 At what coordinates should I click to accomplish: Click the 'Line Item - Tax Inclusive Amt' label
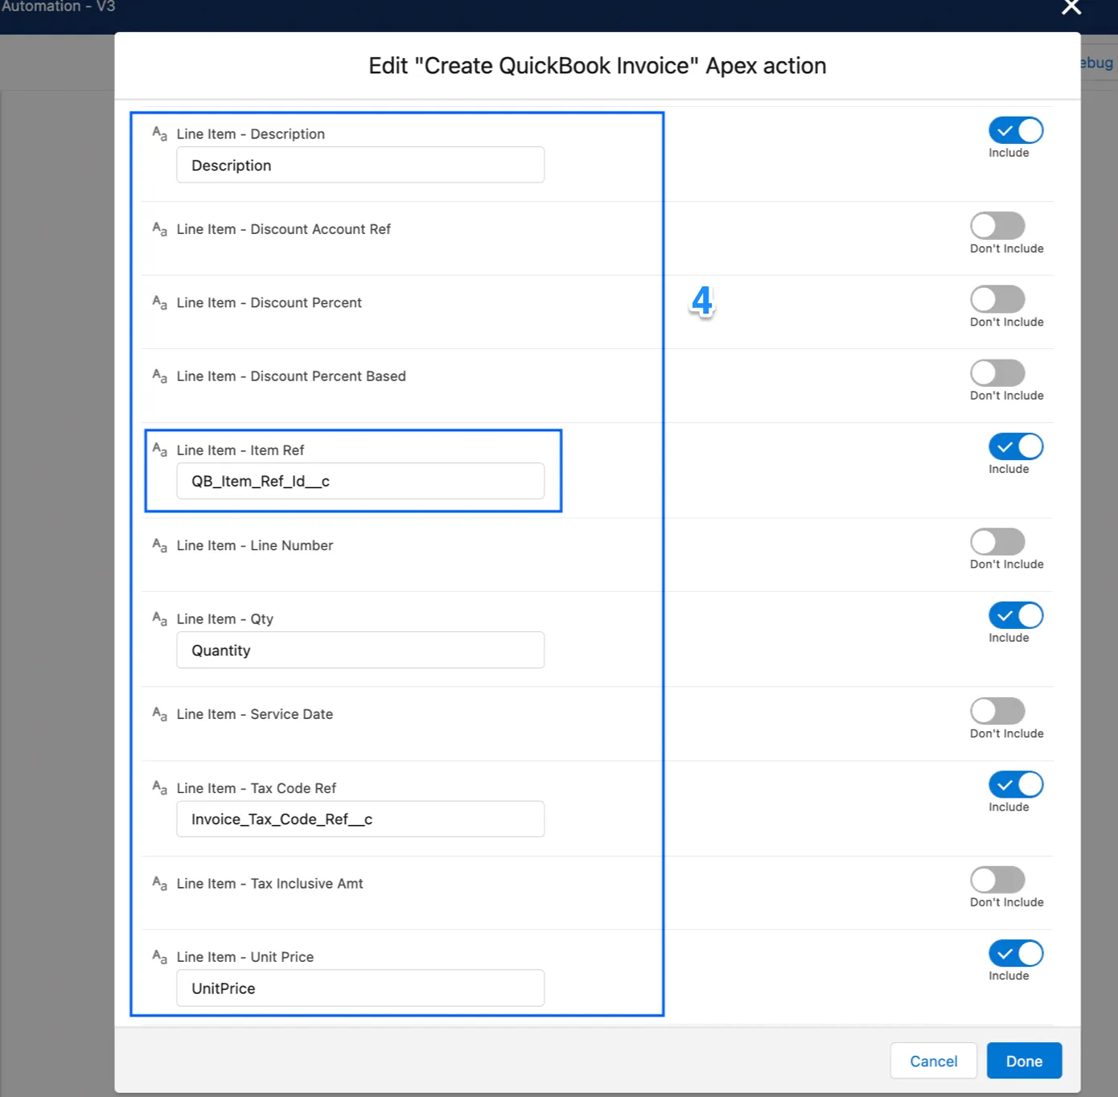click(x=270, y=884)
